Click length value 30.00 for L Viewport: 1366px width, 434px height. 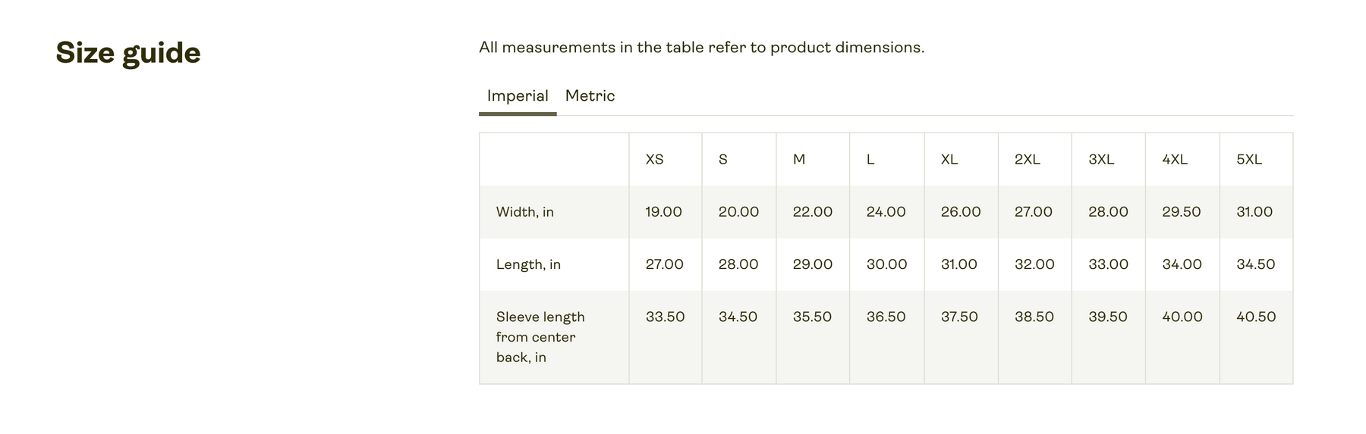(887, 264)
